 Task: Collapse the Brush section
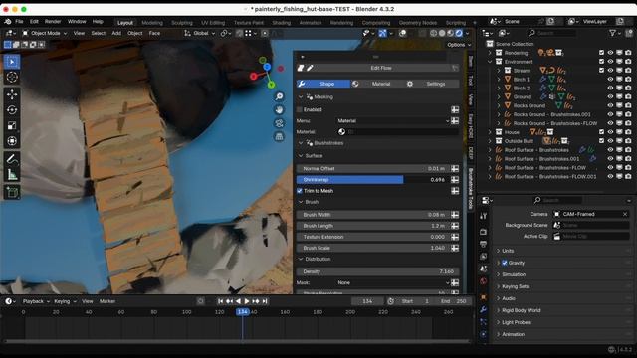(x=301, y=202)
